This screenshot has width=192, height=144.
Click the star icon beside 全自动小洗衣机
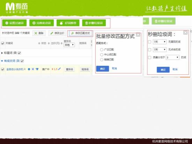click(25, 69)
